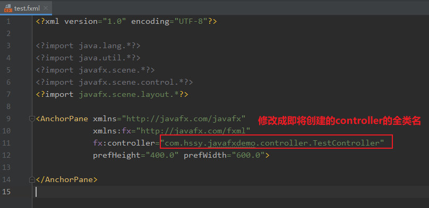
Task: Click the fx:controller attribute name
Action: click(124, 143)
